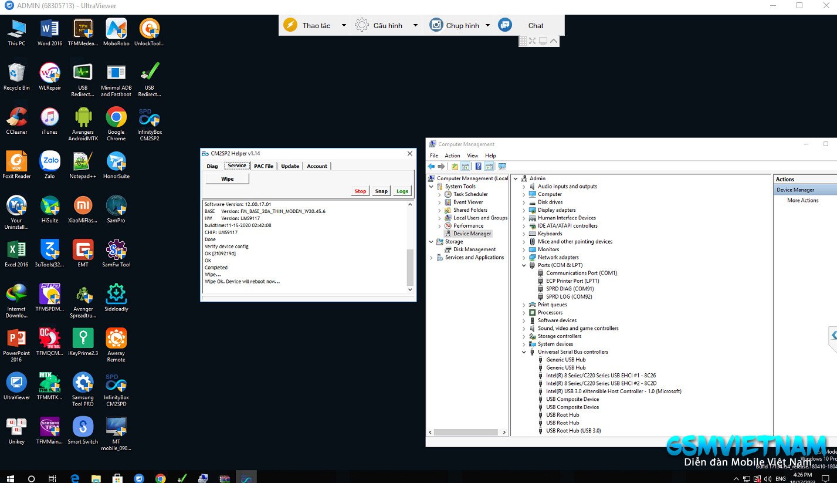837x483 pixels.
Task: Open the SamFw Tool desktop icon
Action: click(x=116, y=254)
